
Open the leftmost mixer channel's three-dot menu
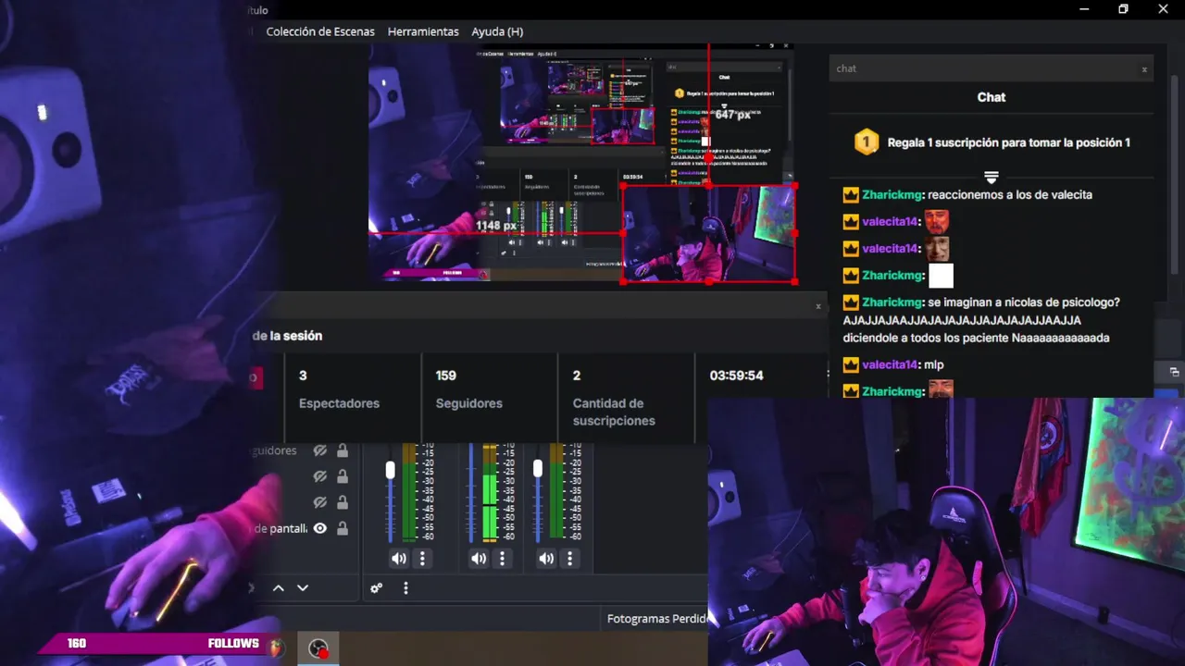[422, 559]
